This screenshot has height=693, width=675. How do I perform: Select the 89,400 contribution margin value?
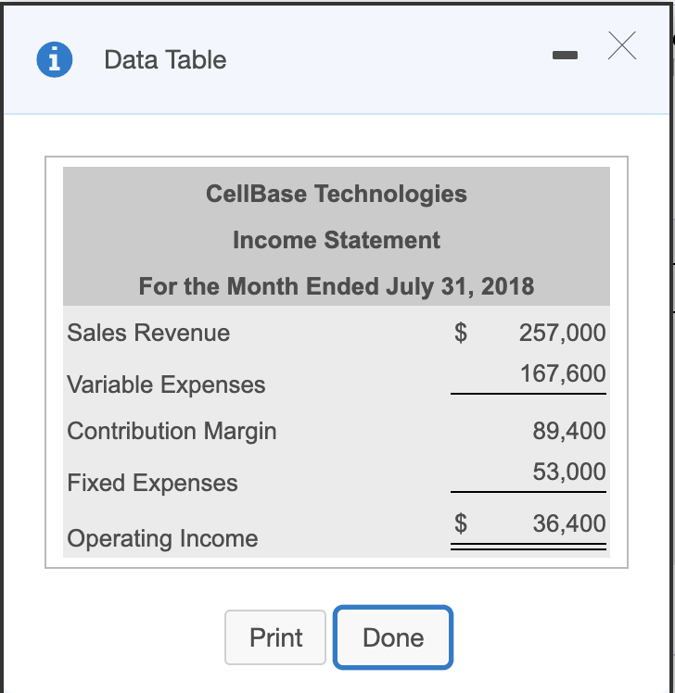[569, 431]
